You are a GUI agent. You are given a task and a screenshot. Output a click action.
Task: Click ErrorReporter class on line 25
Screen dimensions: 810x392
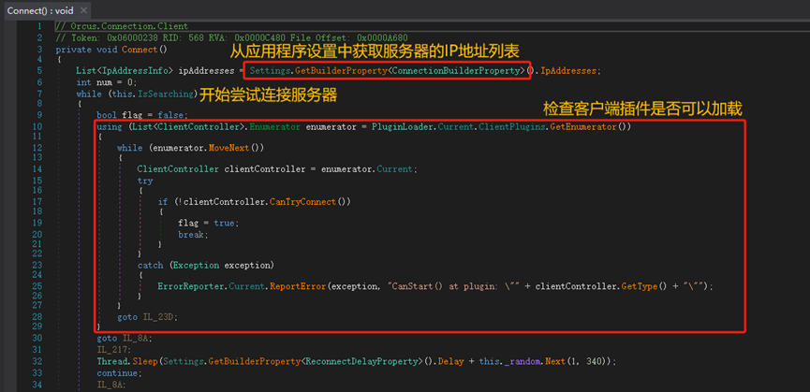pyautogui.click(x=191, y=286)
